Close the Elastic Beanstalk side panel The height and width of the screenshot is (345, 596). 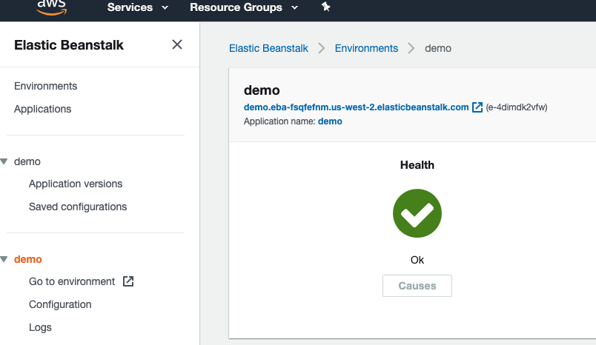point(177,44)
